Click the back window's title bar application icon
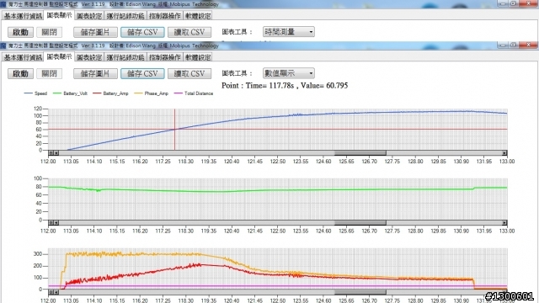 coord(3,4)
